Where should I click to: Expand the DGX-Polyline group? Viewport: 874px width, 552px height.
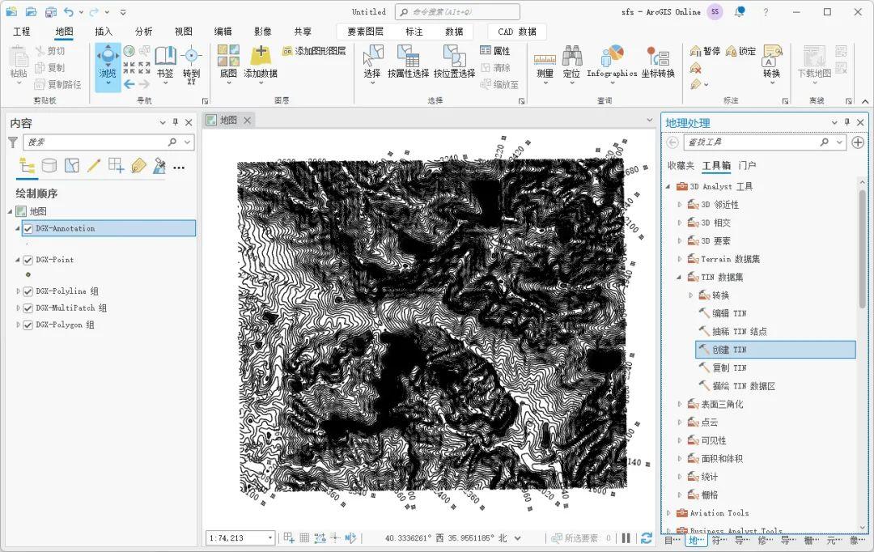click(x=18, y=291)
